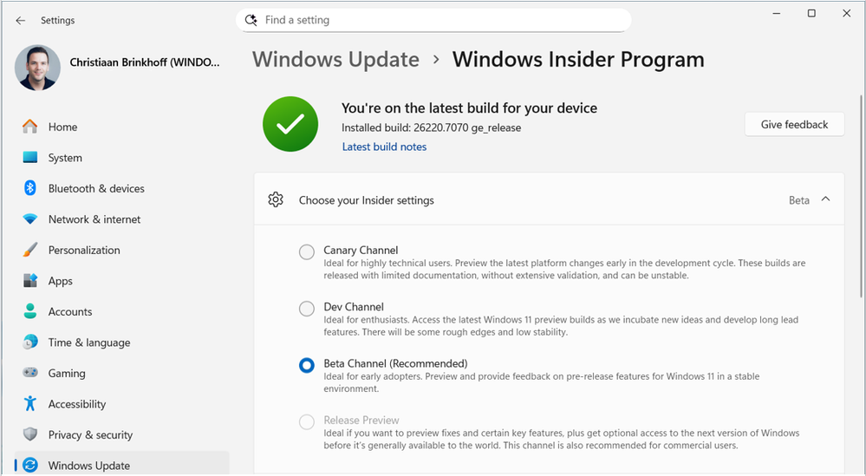
Task: Click the Home house icon
Action: pos(29,127)
